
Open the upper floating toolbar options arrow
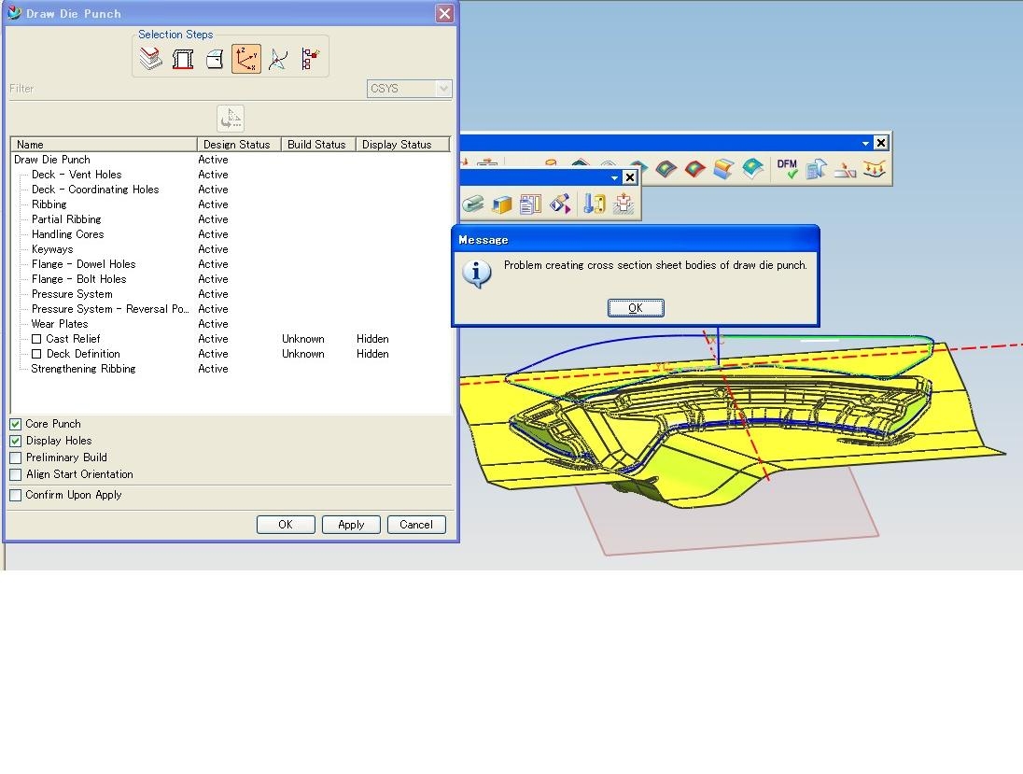(x=866, y=143)
